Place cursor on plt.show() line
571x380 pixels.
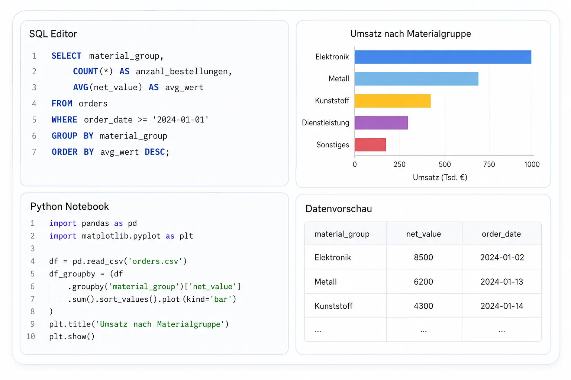click(72, 337)
